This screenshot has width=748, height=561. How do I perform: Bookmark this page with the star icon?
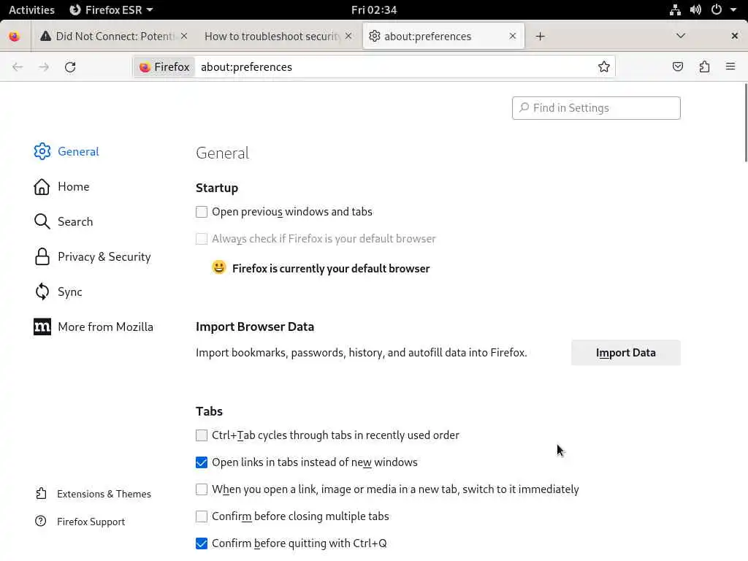(x=604, y=67)
